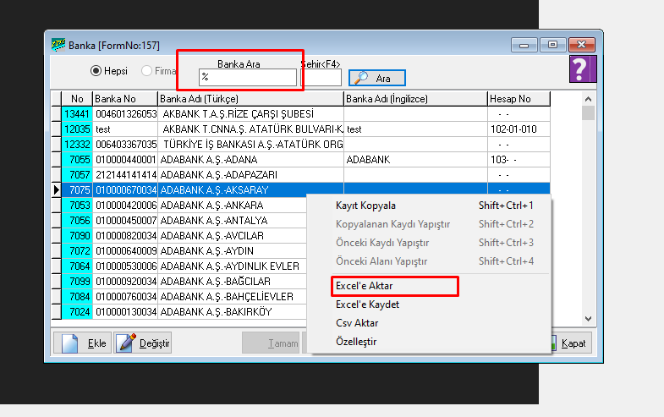This screenshot has height=417, width=664.
Task: Click the ADABANK A.Ş.-ADAPAZARI cell
Action: pos(250,175)
